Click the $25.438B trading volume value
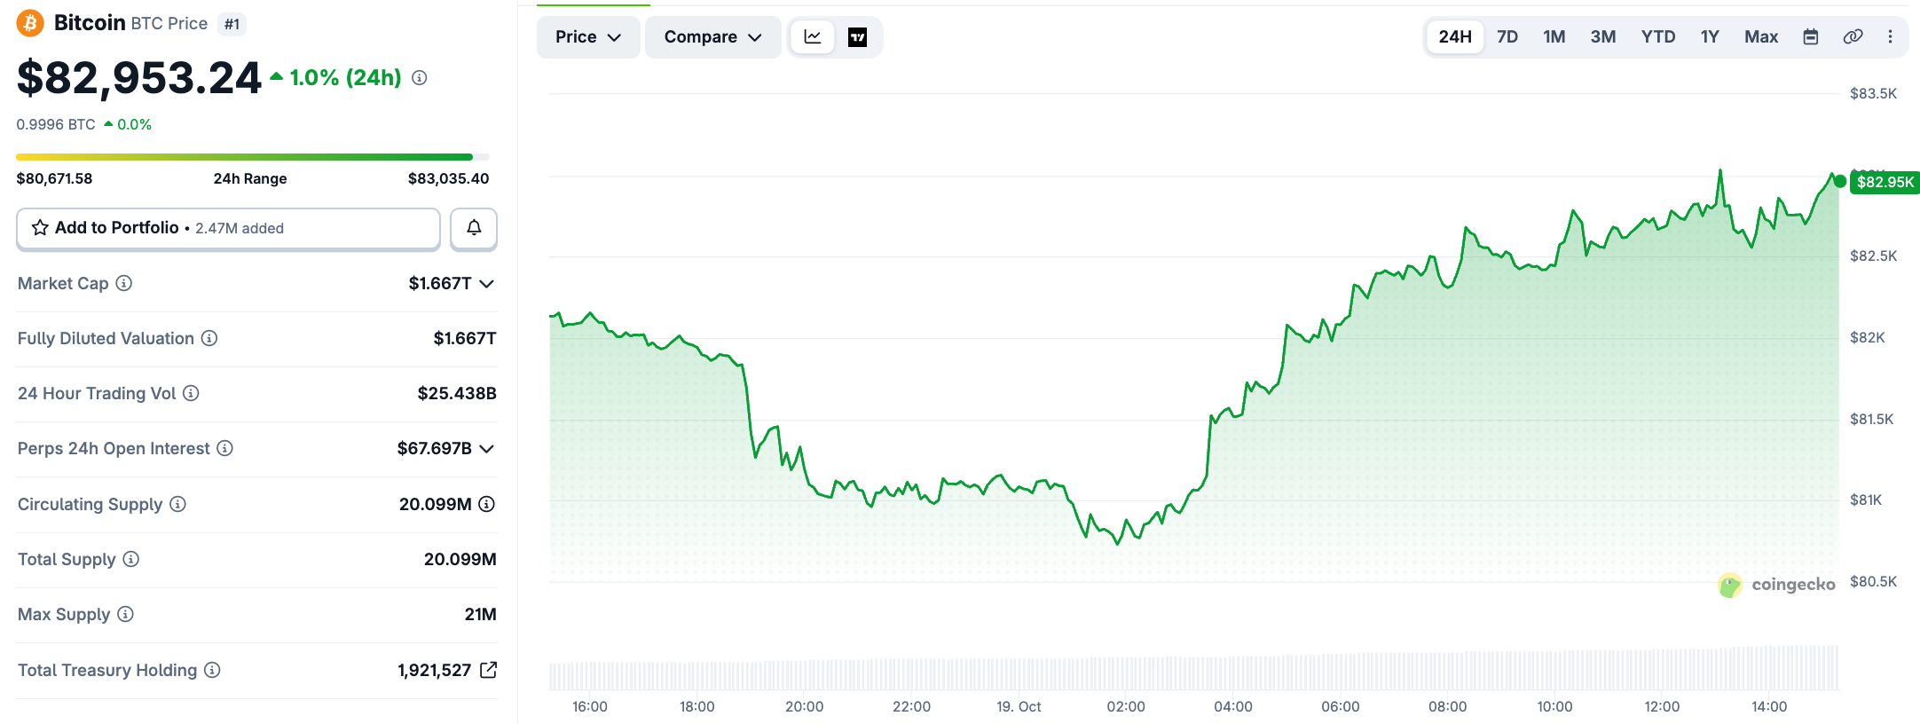The image size is (1920, 724). click(x=457, y=393)
